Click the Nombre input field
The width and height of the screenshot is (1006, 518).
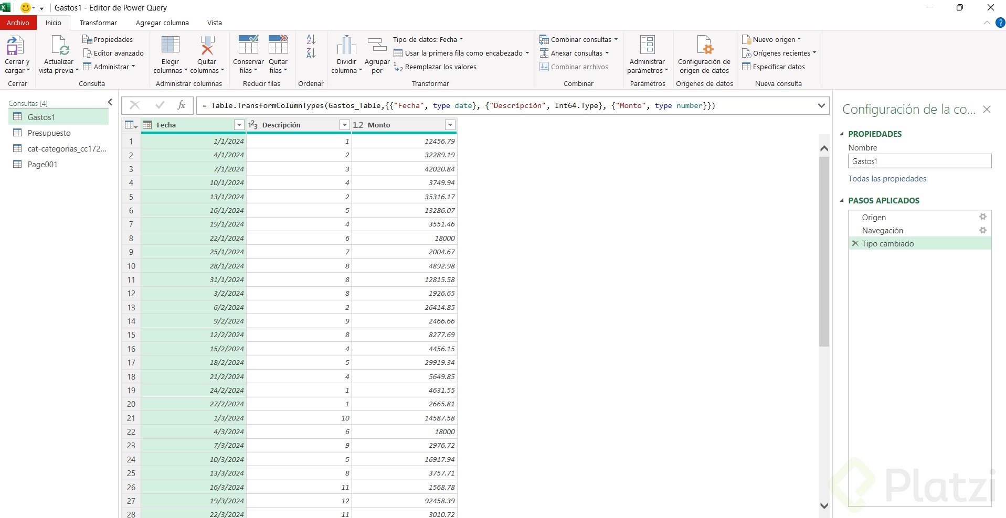click(x=919, y=161)
